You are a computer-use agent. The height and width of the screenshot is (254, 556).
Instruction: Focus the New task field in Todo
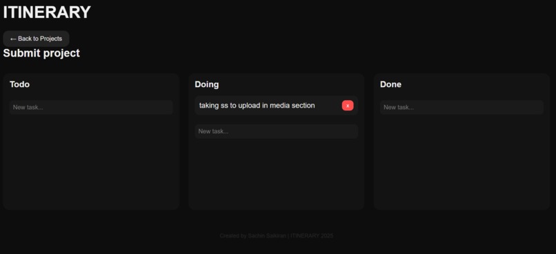(x=91, y=107)
